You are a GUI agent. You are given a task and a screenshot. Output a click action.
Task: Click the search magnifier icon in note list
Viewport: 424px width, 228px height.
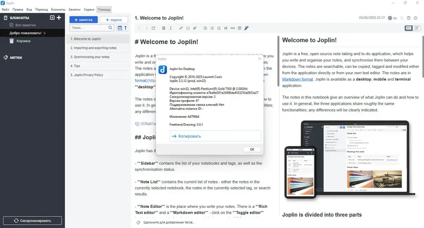pyautogui.click(x=110, y=28)
